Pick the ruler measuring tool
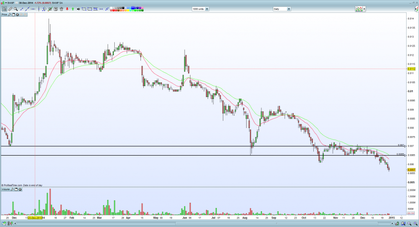419x227 pixels. click(10, 9)
